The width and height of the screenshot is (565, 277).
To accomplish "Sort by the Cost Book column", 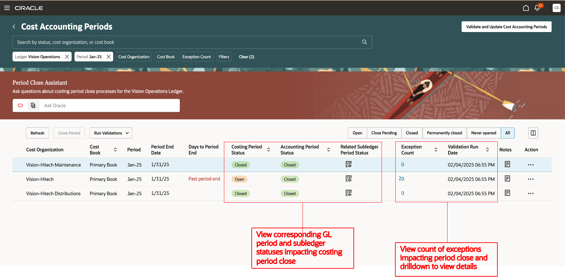I will pyautogui.click(x=115, y=150).
